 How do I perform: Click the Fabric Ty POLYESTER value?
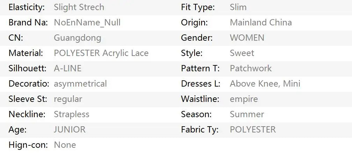pos(252,130)
